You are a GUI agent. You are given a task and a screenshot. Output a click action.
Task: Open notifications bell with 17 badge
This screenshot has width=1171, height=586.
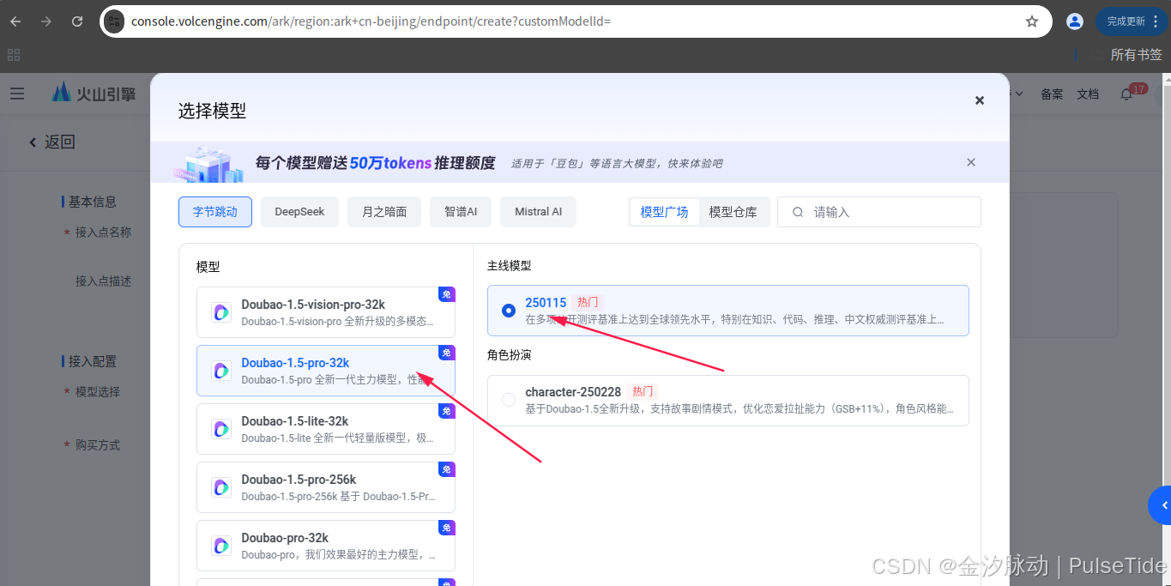1128,94
